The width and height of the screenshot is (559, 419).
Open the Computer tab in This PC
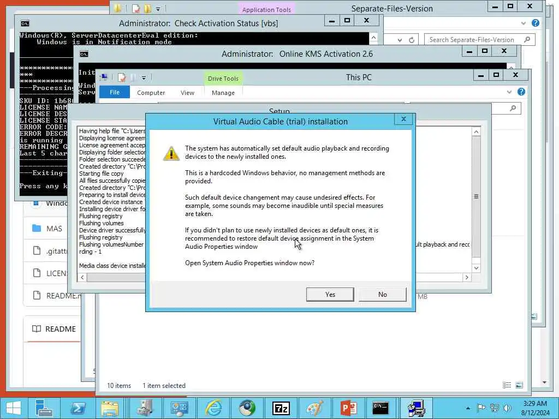coord(151,93)
